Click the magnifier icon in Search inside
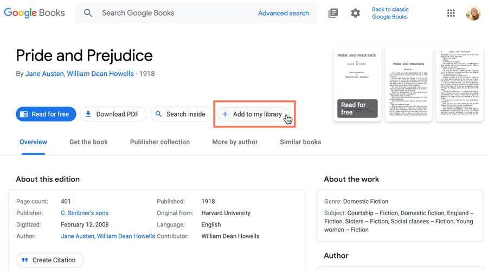 pyautogui.click(x=159, y=114)
